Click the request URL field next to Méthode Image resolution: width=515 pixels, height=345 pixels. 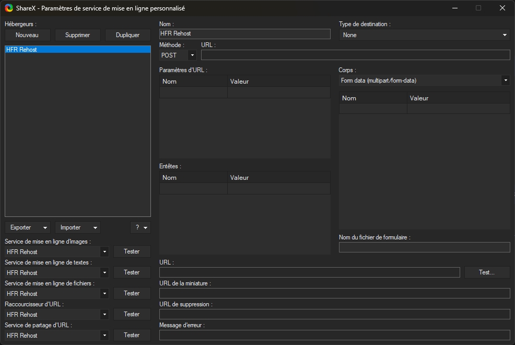(355, 55)
